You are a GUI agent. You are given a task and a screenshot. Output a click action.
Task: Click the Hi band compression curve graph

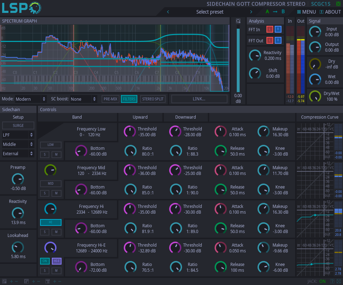315,219
